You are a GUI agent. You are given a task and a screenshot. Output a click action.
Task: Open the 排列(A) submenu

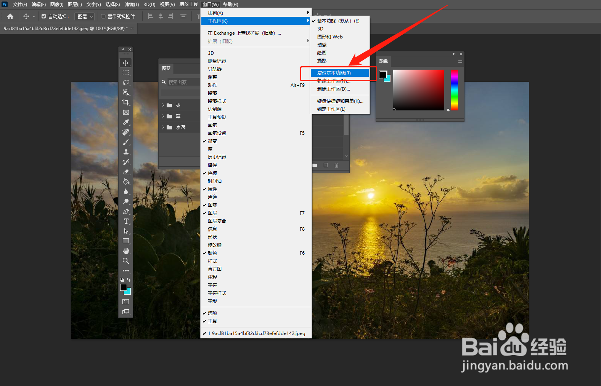[256, 13]
